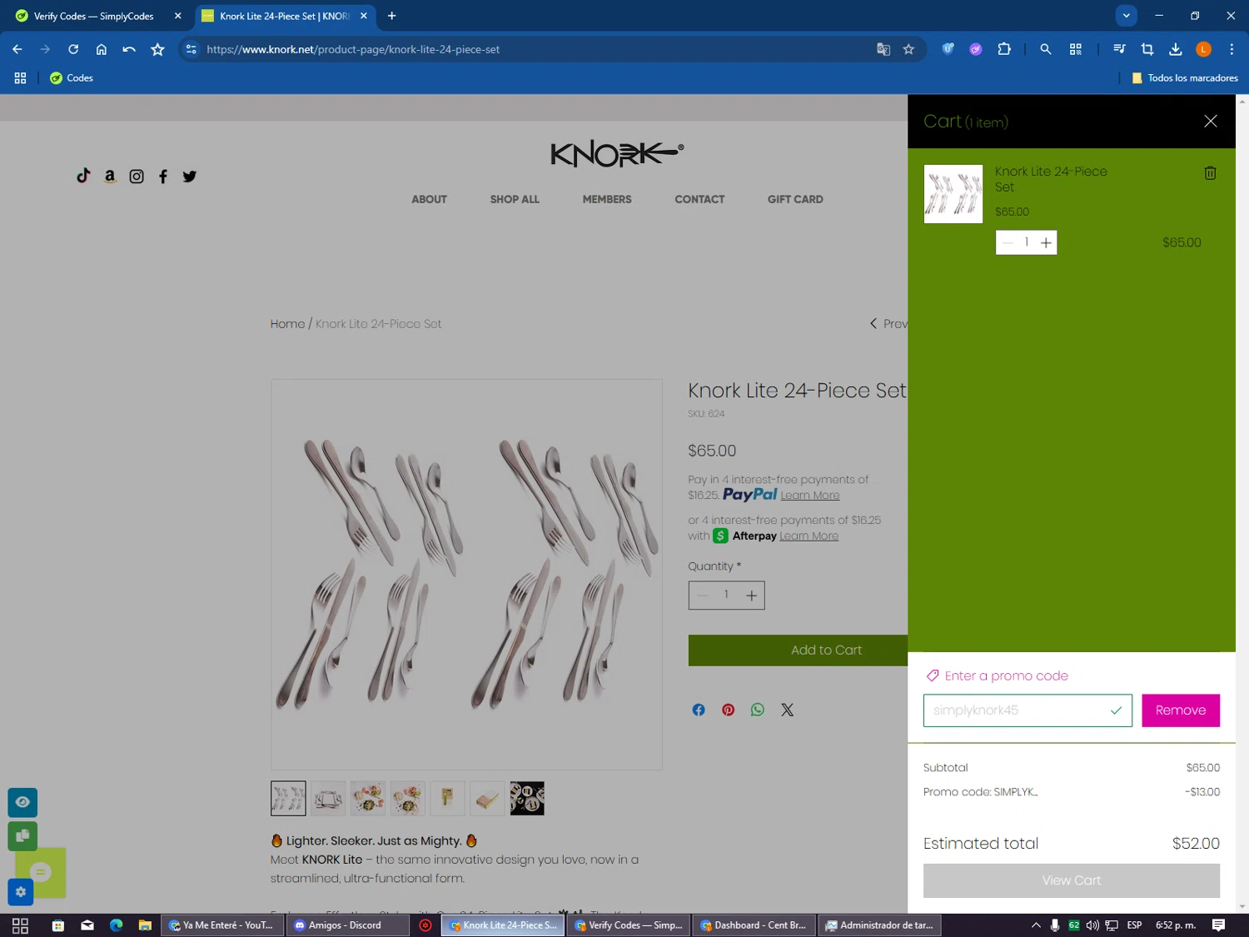Share product on Facebook

[699, 710]
